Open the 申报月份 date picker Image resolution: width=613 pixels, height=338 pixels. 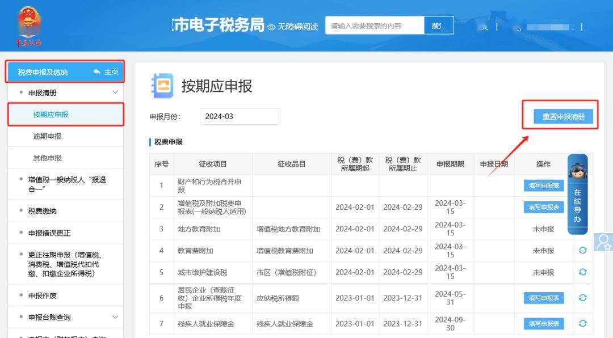click(x=240, y=116)
